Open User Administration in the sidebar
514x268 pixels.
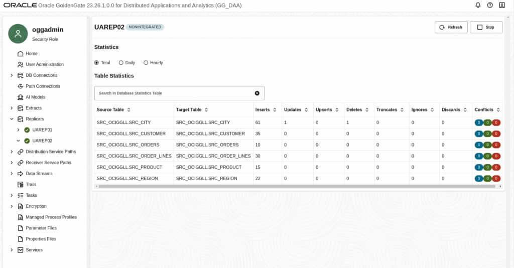pyautogui.click(x=45, y=65)
